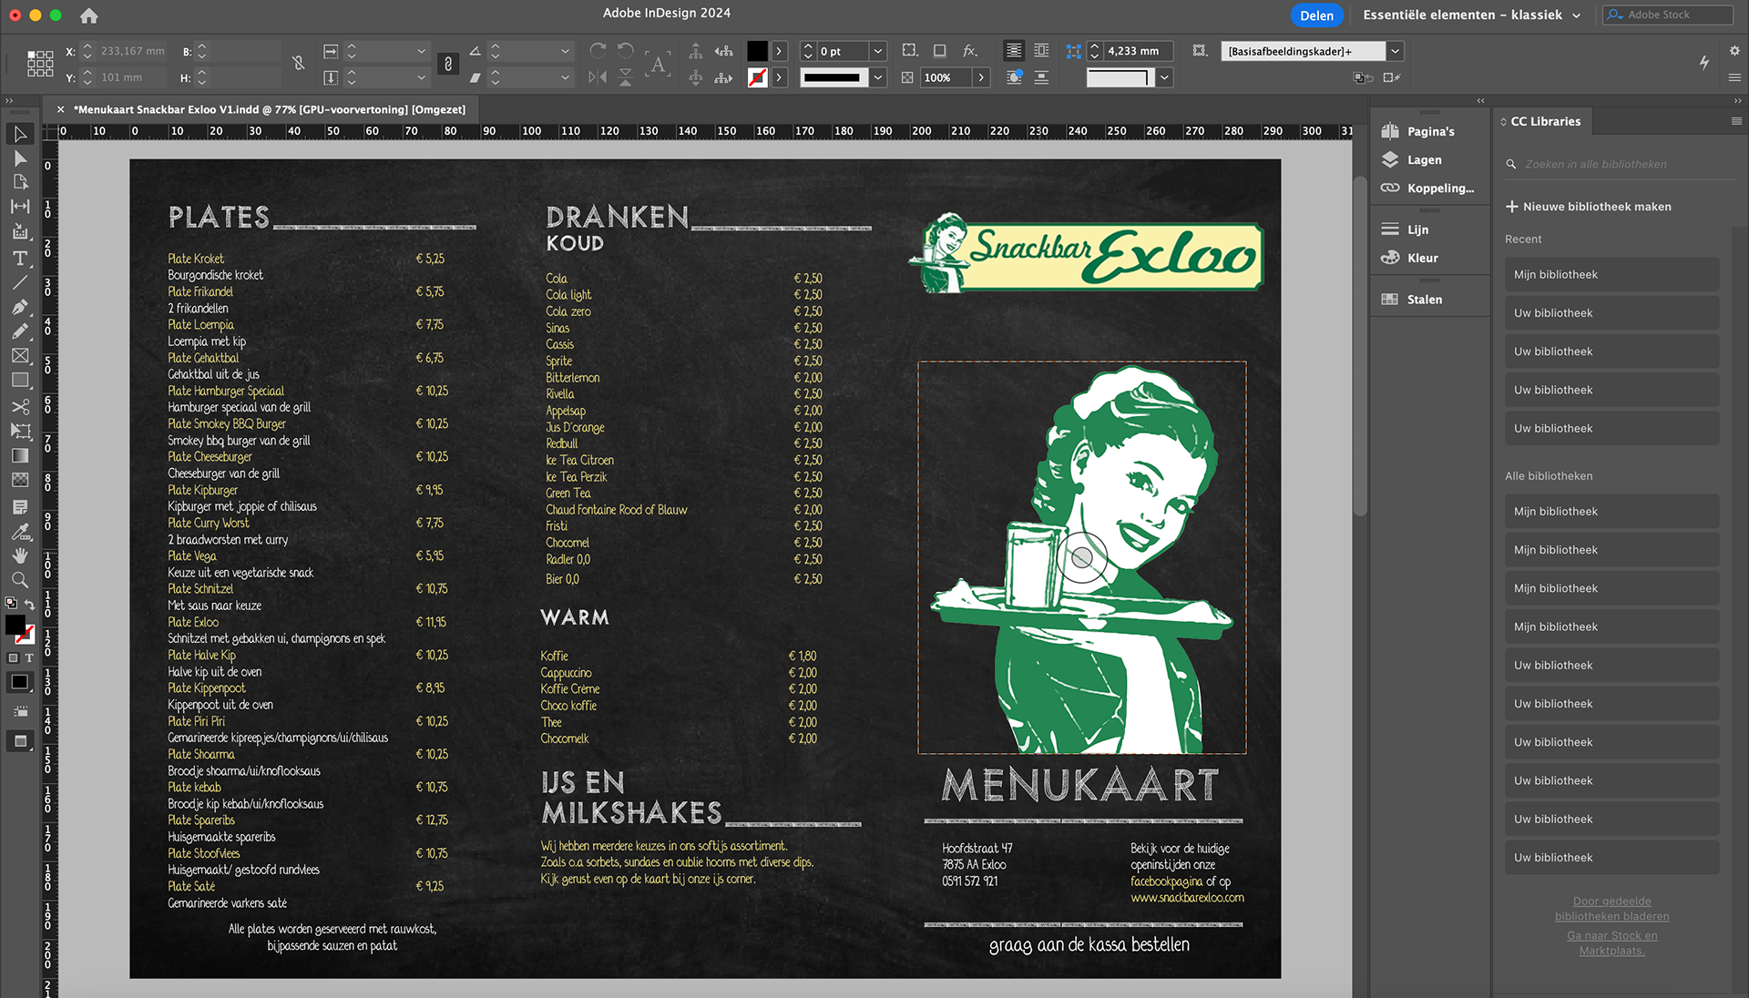Select the Pencil tool
1749x998 pixels.
[20, 331]
